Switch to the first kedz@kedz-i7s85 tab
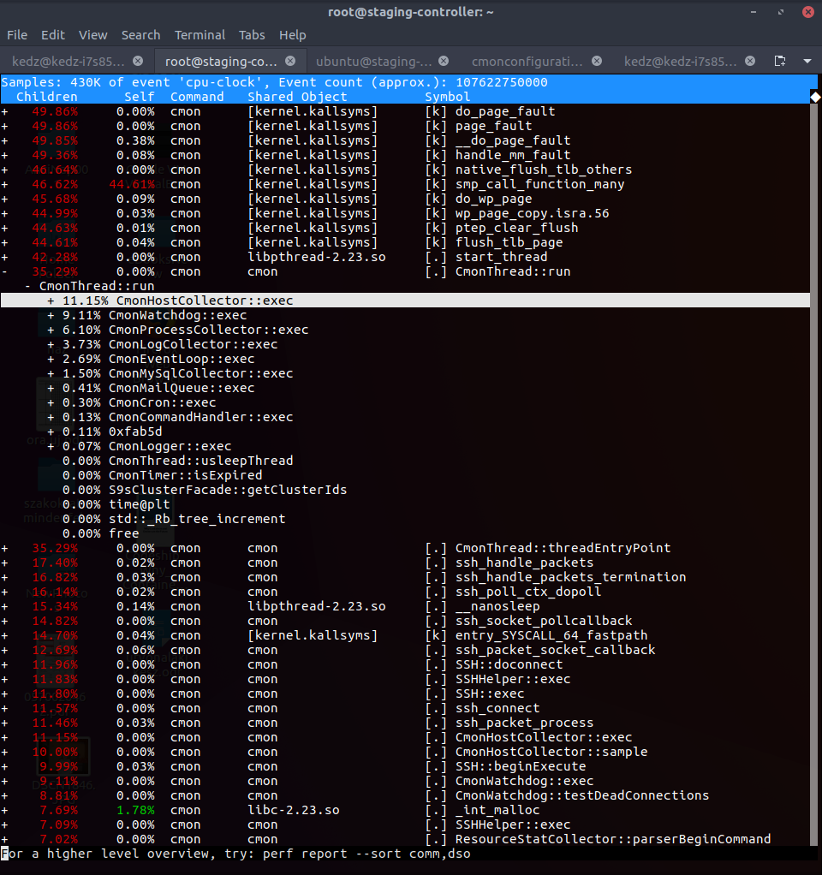 pos(68,62)
